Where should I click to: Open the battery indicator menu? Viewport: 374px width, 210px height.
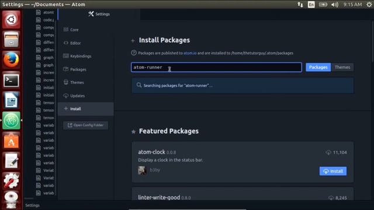tap(323, 5)
